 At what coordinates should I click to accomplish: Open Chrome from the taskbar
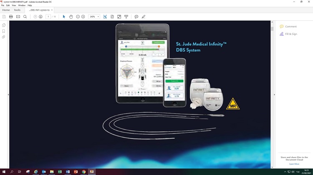83,172
